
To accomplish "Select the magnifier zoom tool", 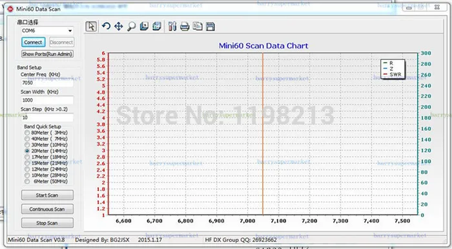I will tap(131, 26).
